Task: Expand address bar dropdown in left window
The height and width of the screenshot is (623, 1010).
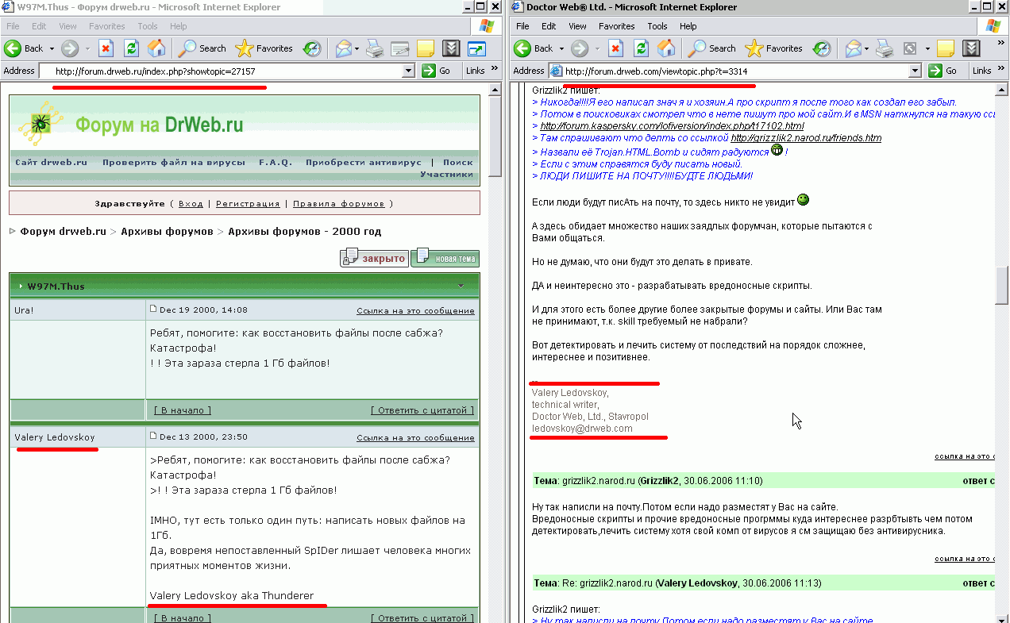Action: (408, 71)
